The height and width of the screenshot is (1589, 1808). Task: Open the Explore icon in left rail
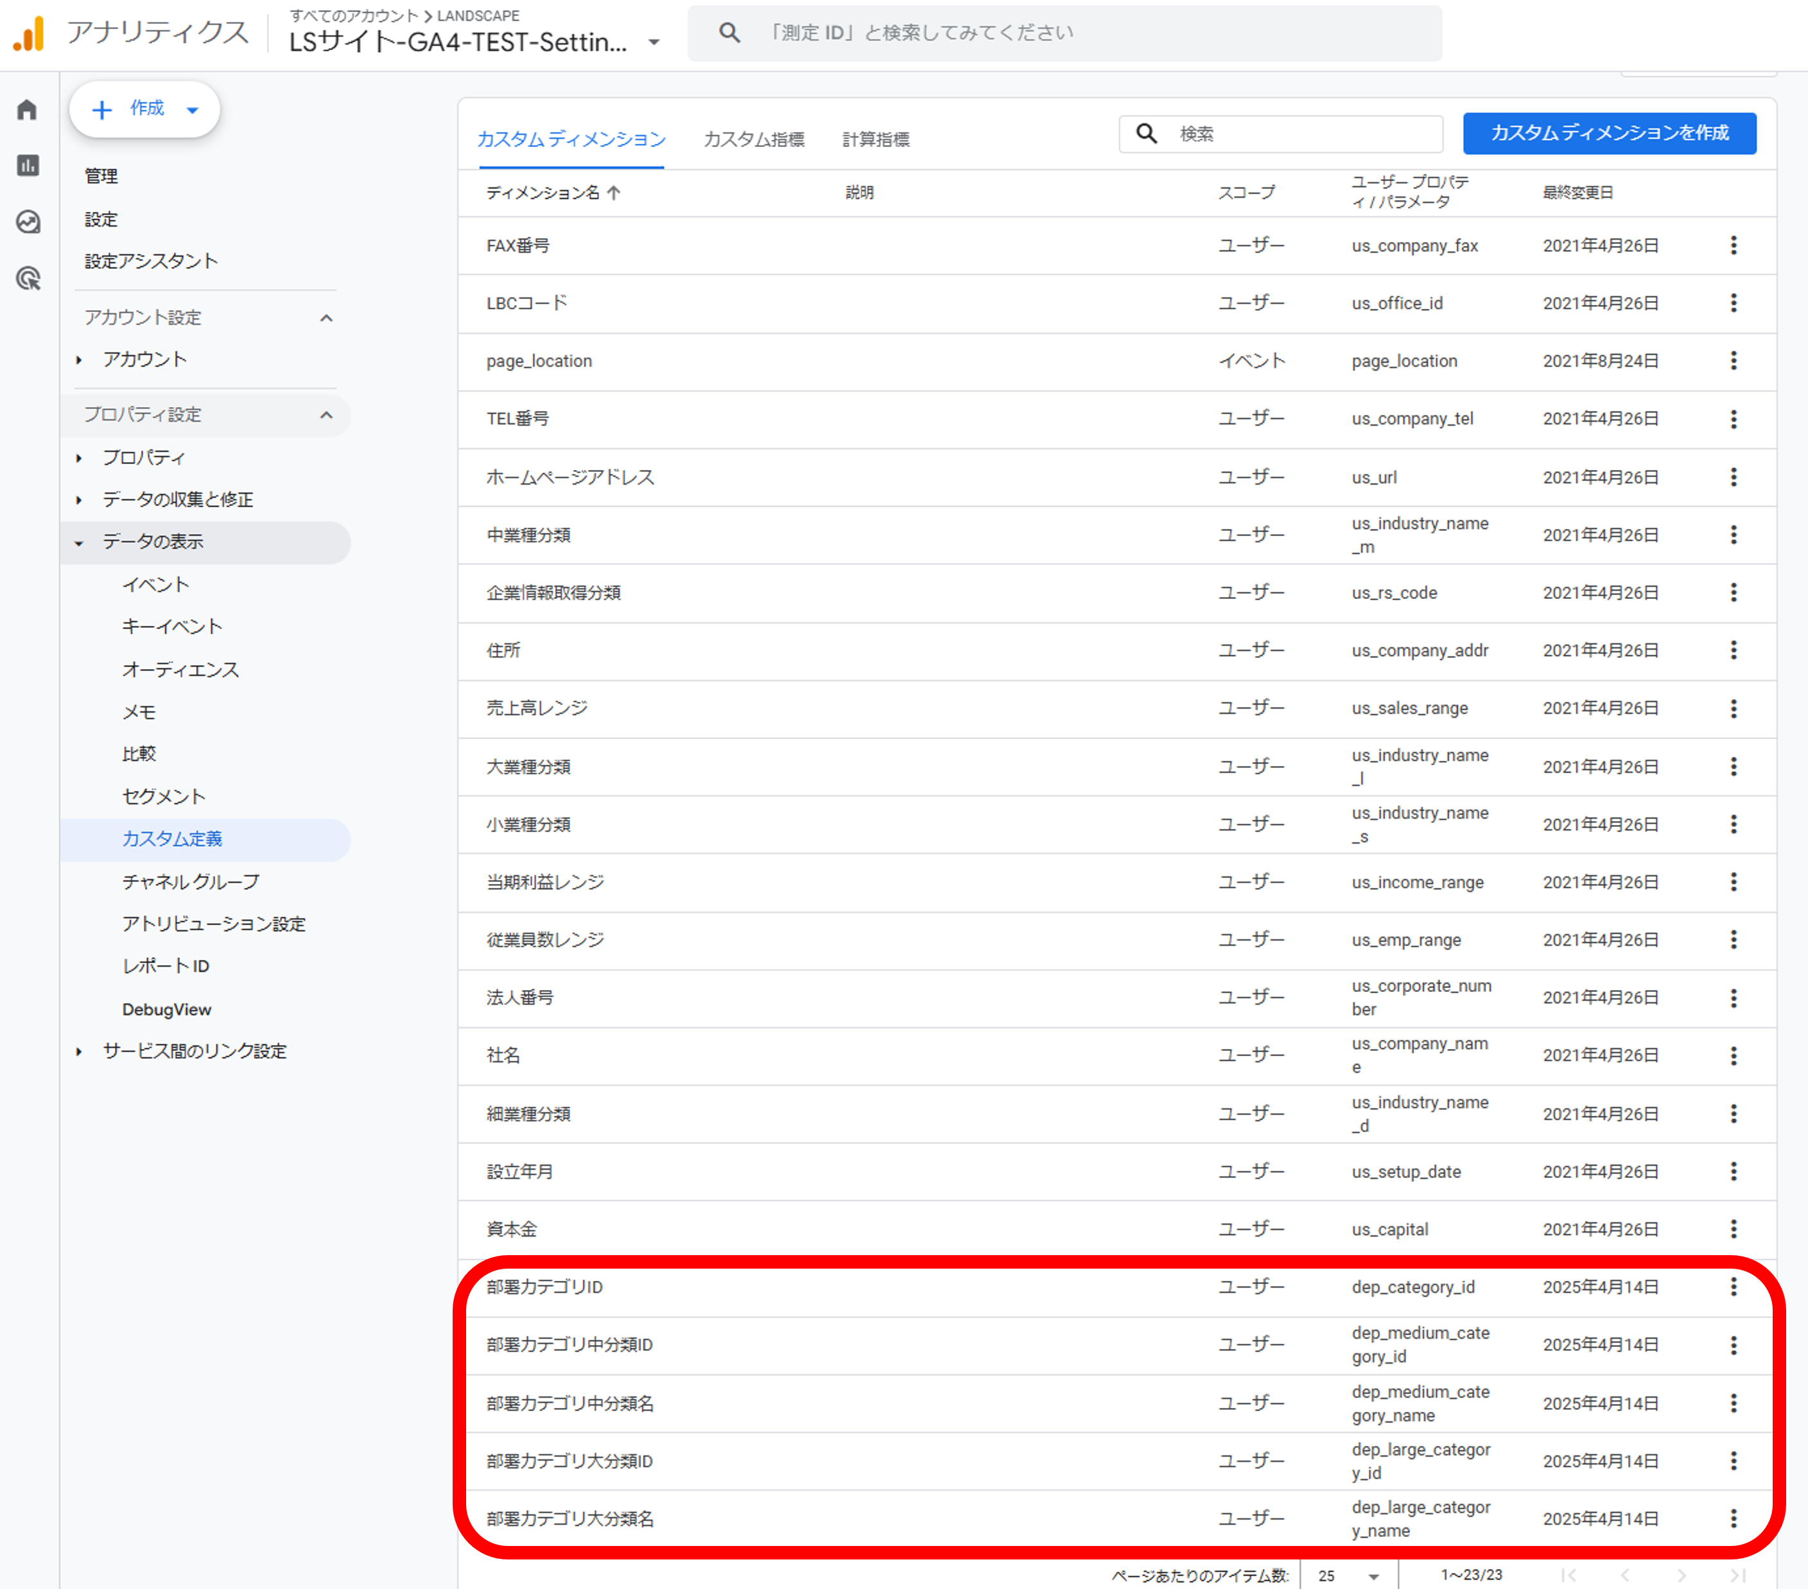[x=28, y=222]
